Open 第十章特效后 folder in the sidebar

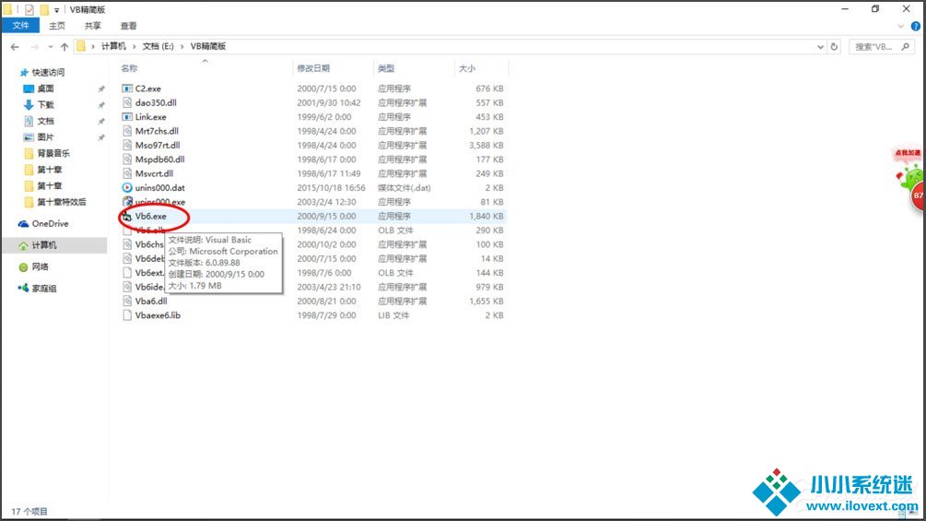[x=61, y=202]
